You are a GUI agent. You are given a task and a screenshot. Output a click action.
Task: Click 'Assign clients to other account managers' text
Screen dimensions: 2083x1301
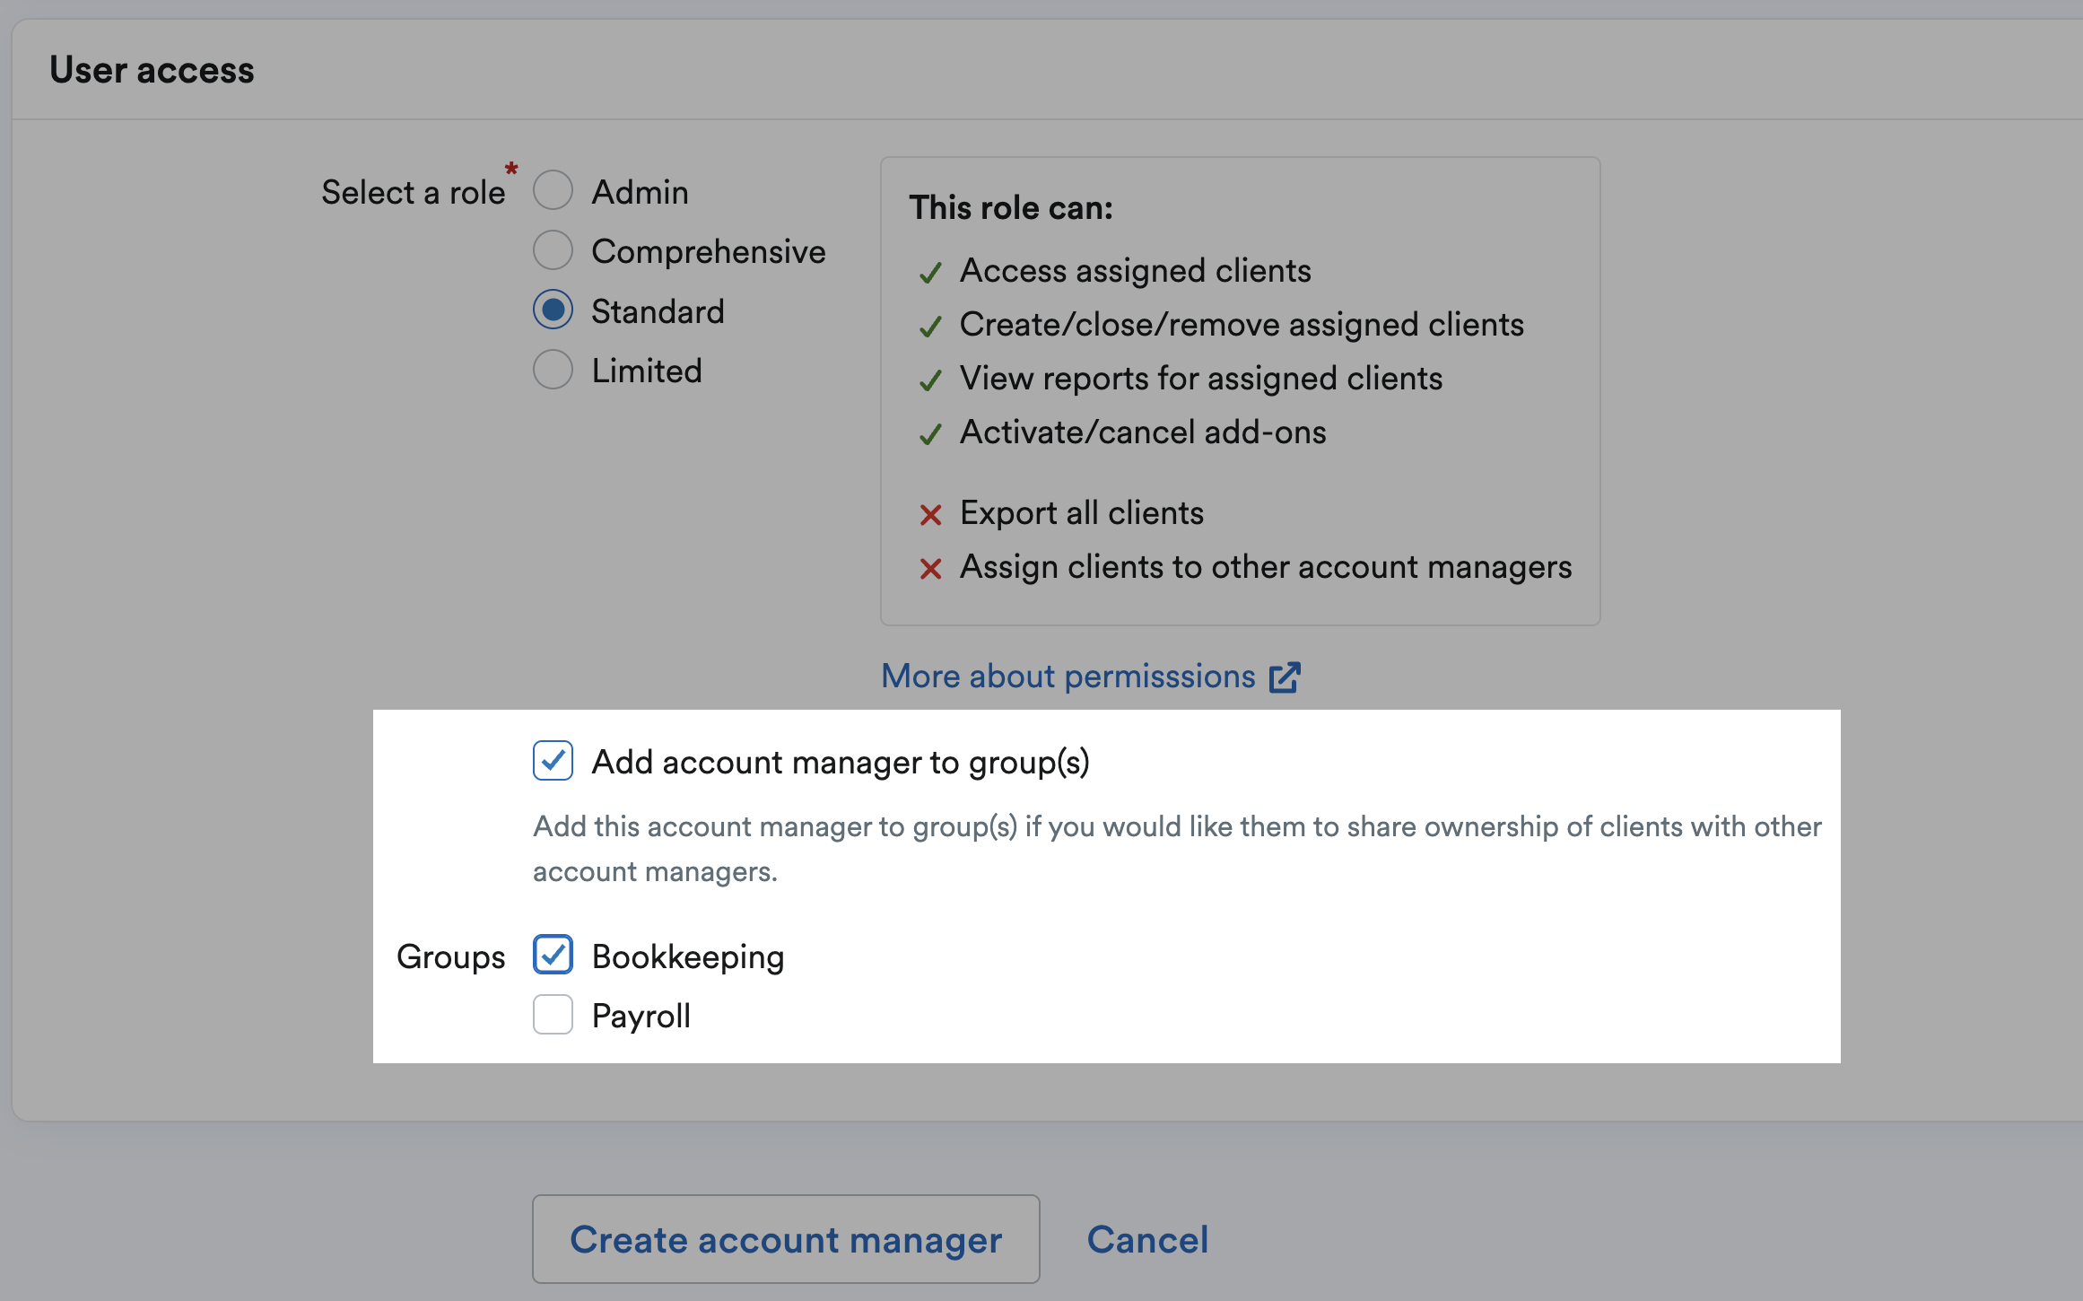tap(1266, 567)
